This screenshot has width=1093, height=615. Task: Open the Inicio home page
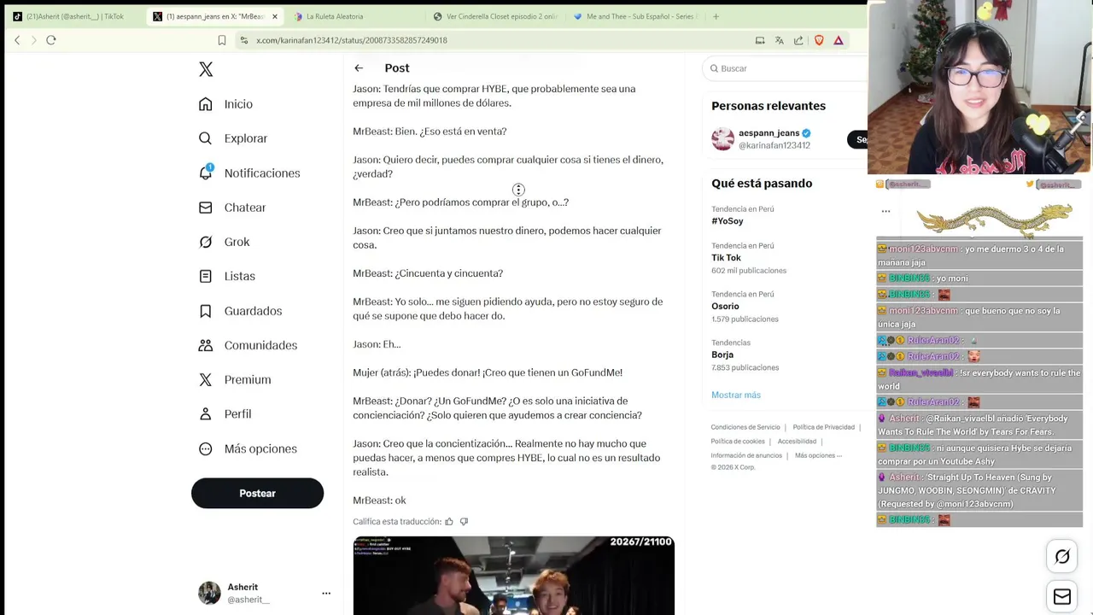[225, 104]
